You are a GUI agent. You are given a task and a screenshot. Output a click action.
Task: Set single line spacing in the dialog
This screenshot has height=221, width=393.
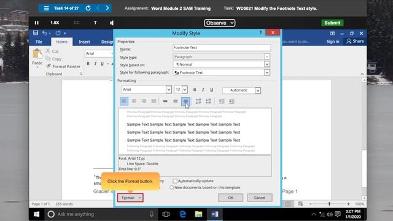165,101
